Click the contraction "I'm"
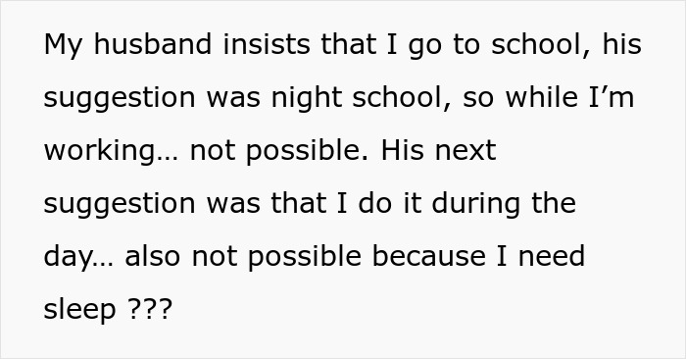 point(612,97)
